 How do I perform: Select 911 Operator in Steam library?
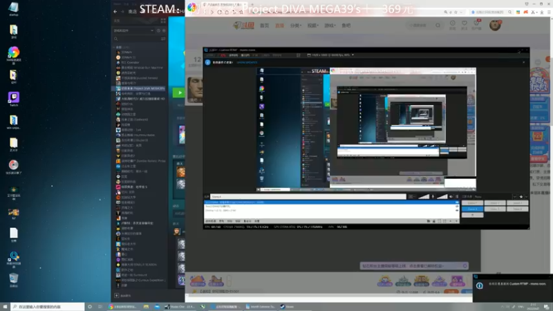130,62
